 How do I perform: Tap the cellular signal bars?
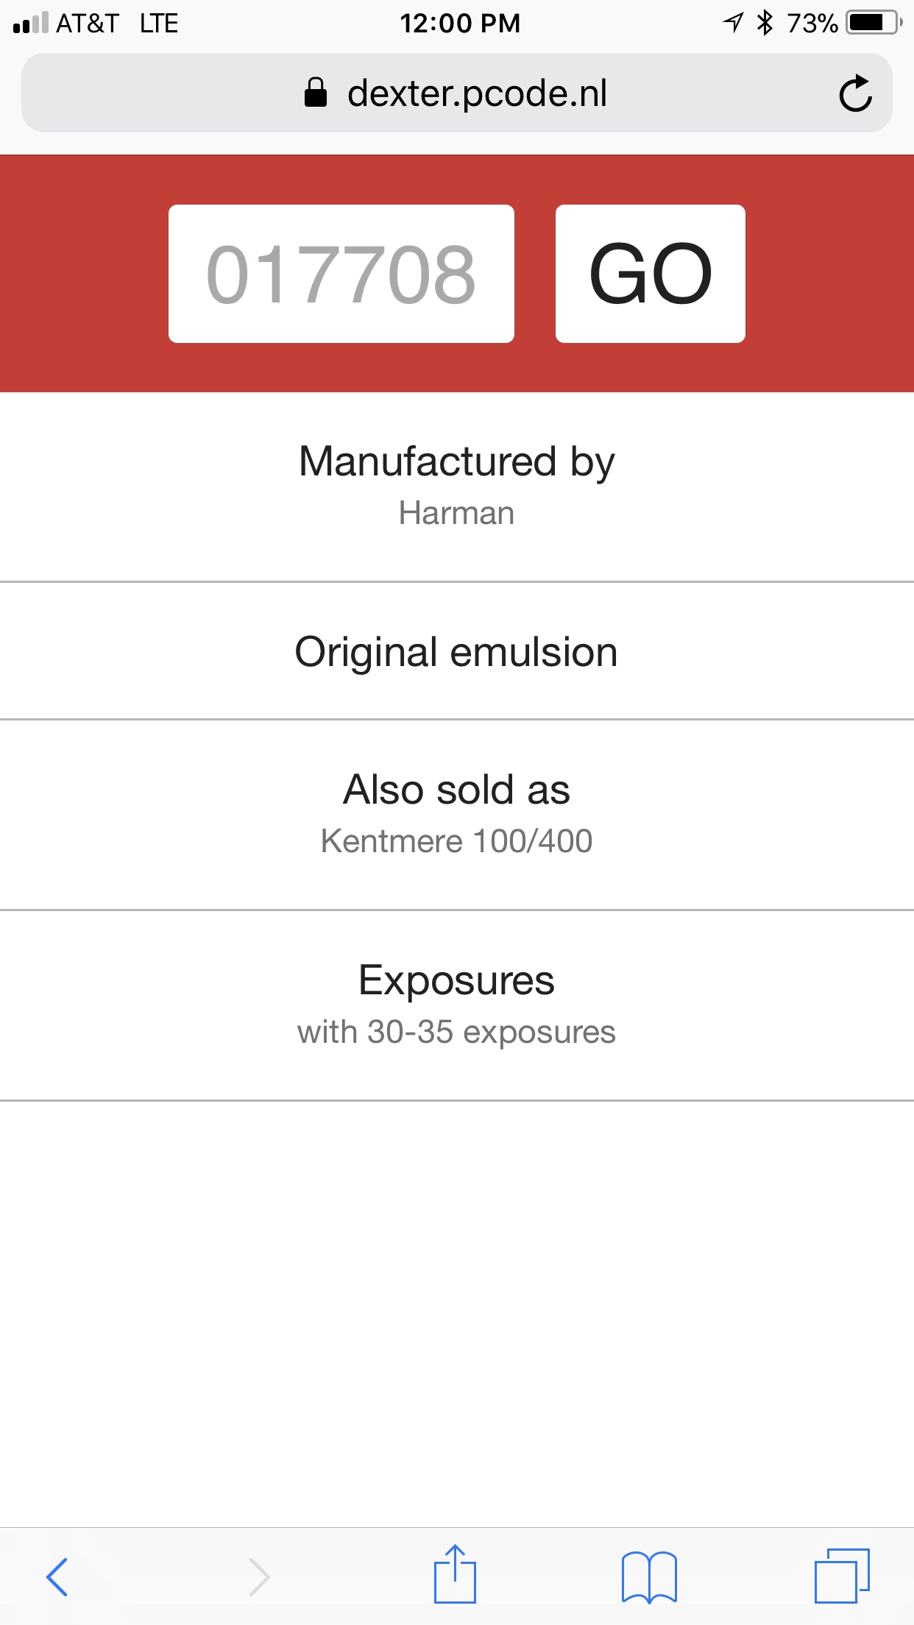pyautogui.click(x=31, y=24)
